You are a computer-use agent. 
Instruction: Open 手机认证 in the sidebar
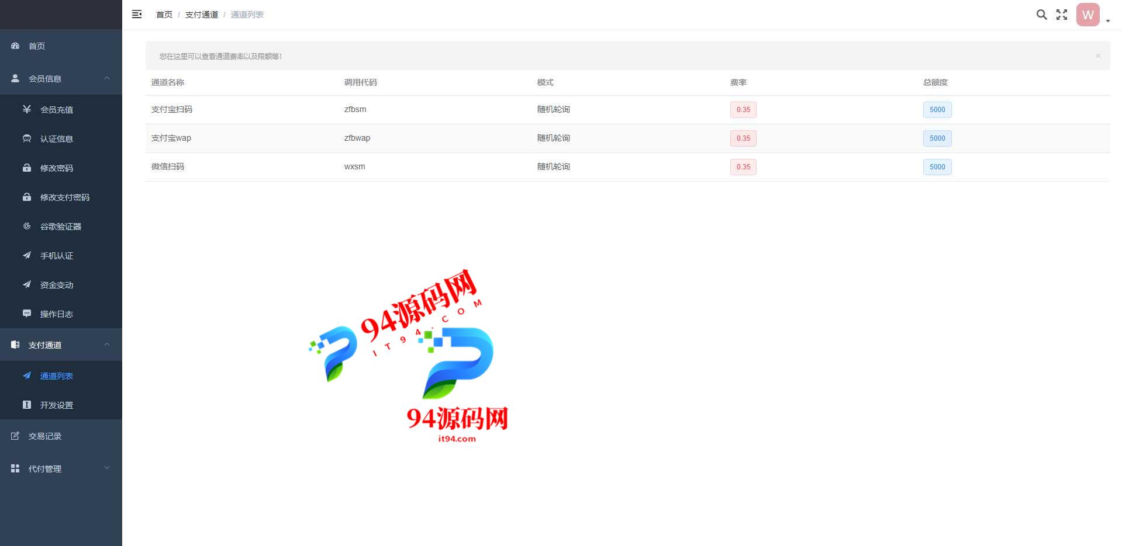pyautogui.click(x=61, y=255)
